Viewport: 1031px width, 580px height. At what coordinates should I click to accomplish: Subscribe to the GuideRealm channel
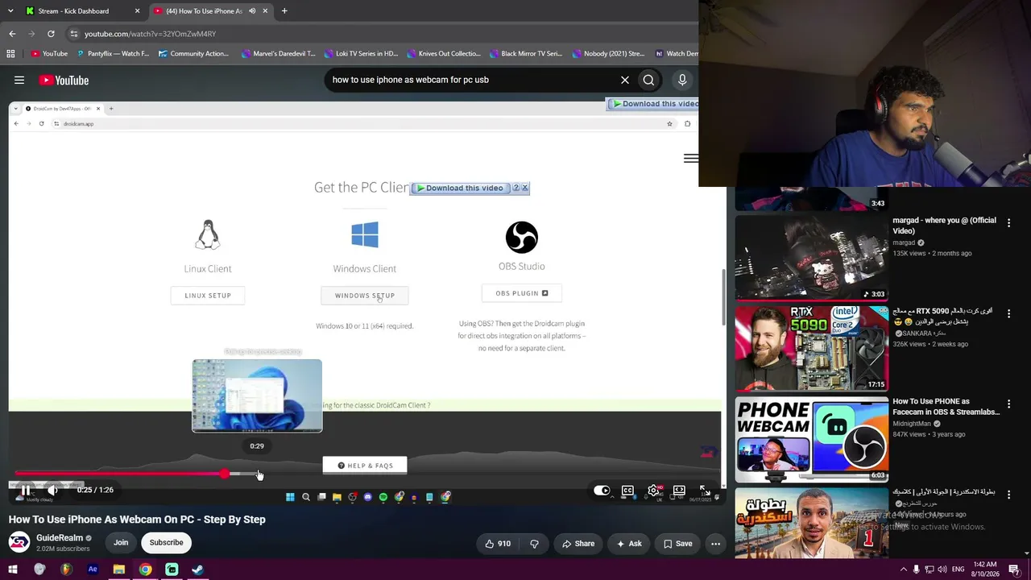166,542
